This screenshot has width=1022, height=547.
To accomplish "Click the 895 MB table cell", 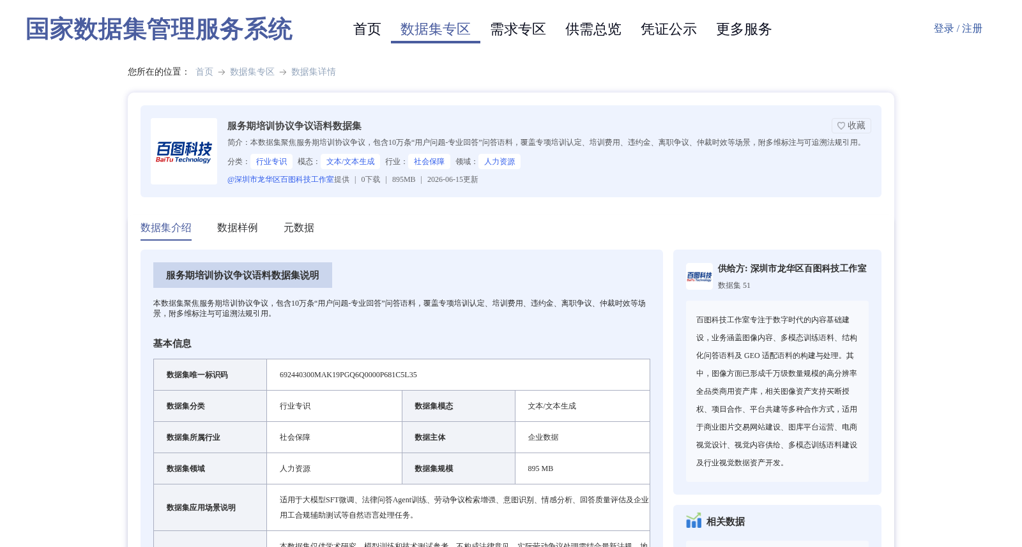I will 583,468.
